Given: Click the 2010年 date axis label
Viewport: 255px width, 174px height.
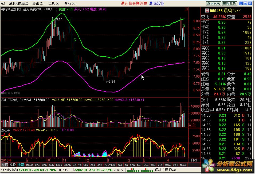Looking at the screenshot, I should point(6,160).
